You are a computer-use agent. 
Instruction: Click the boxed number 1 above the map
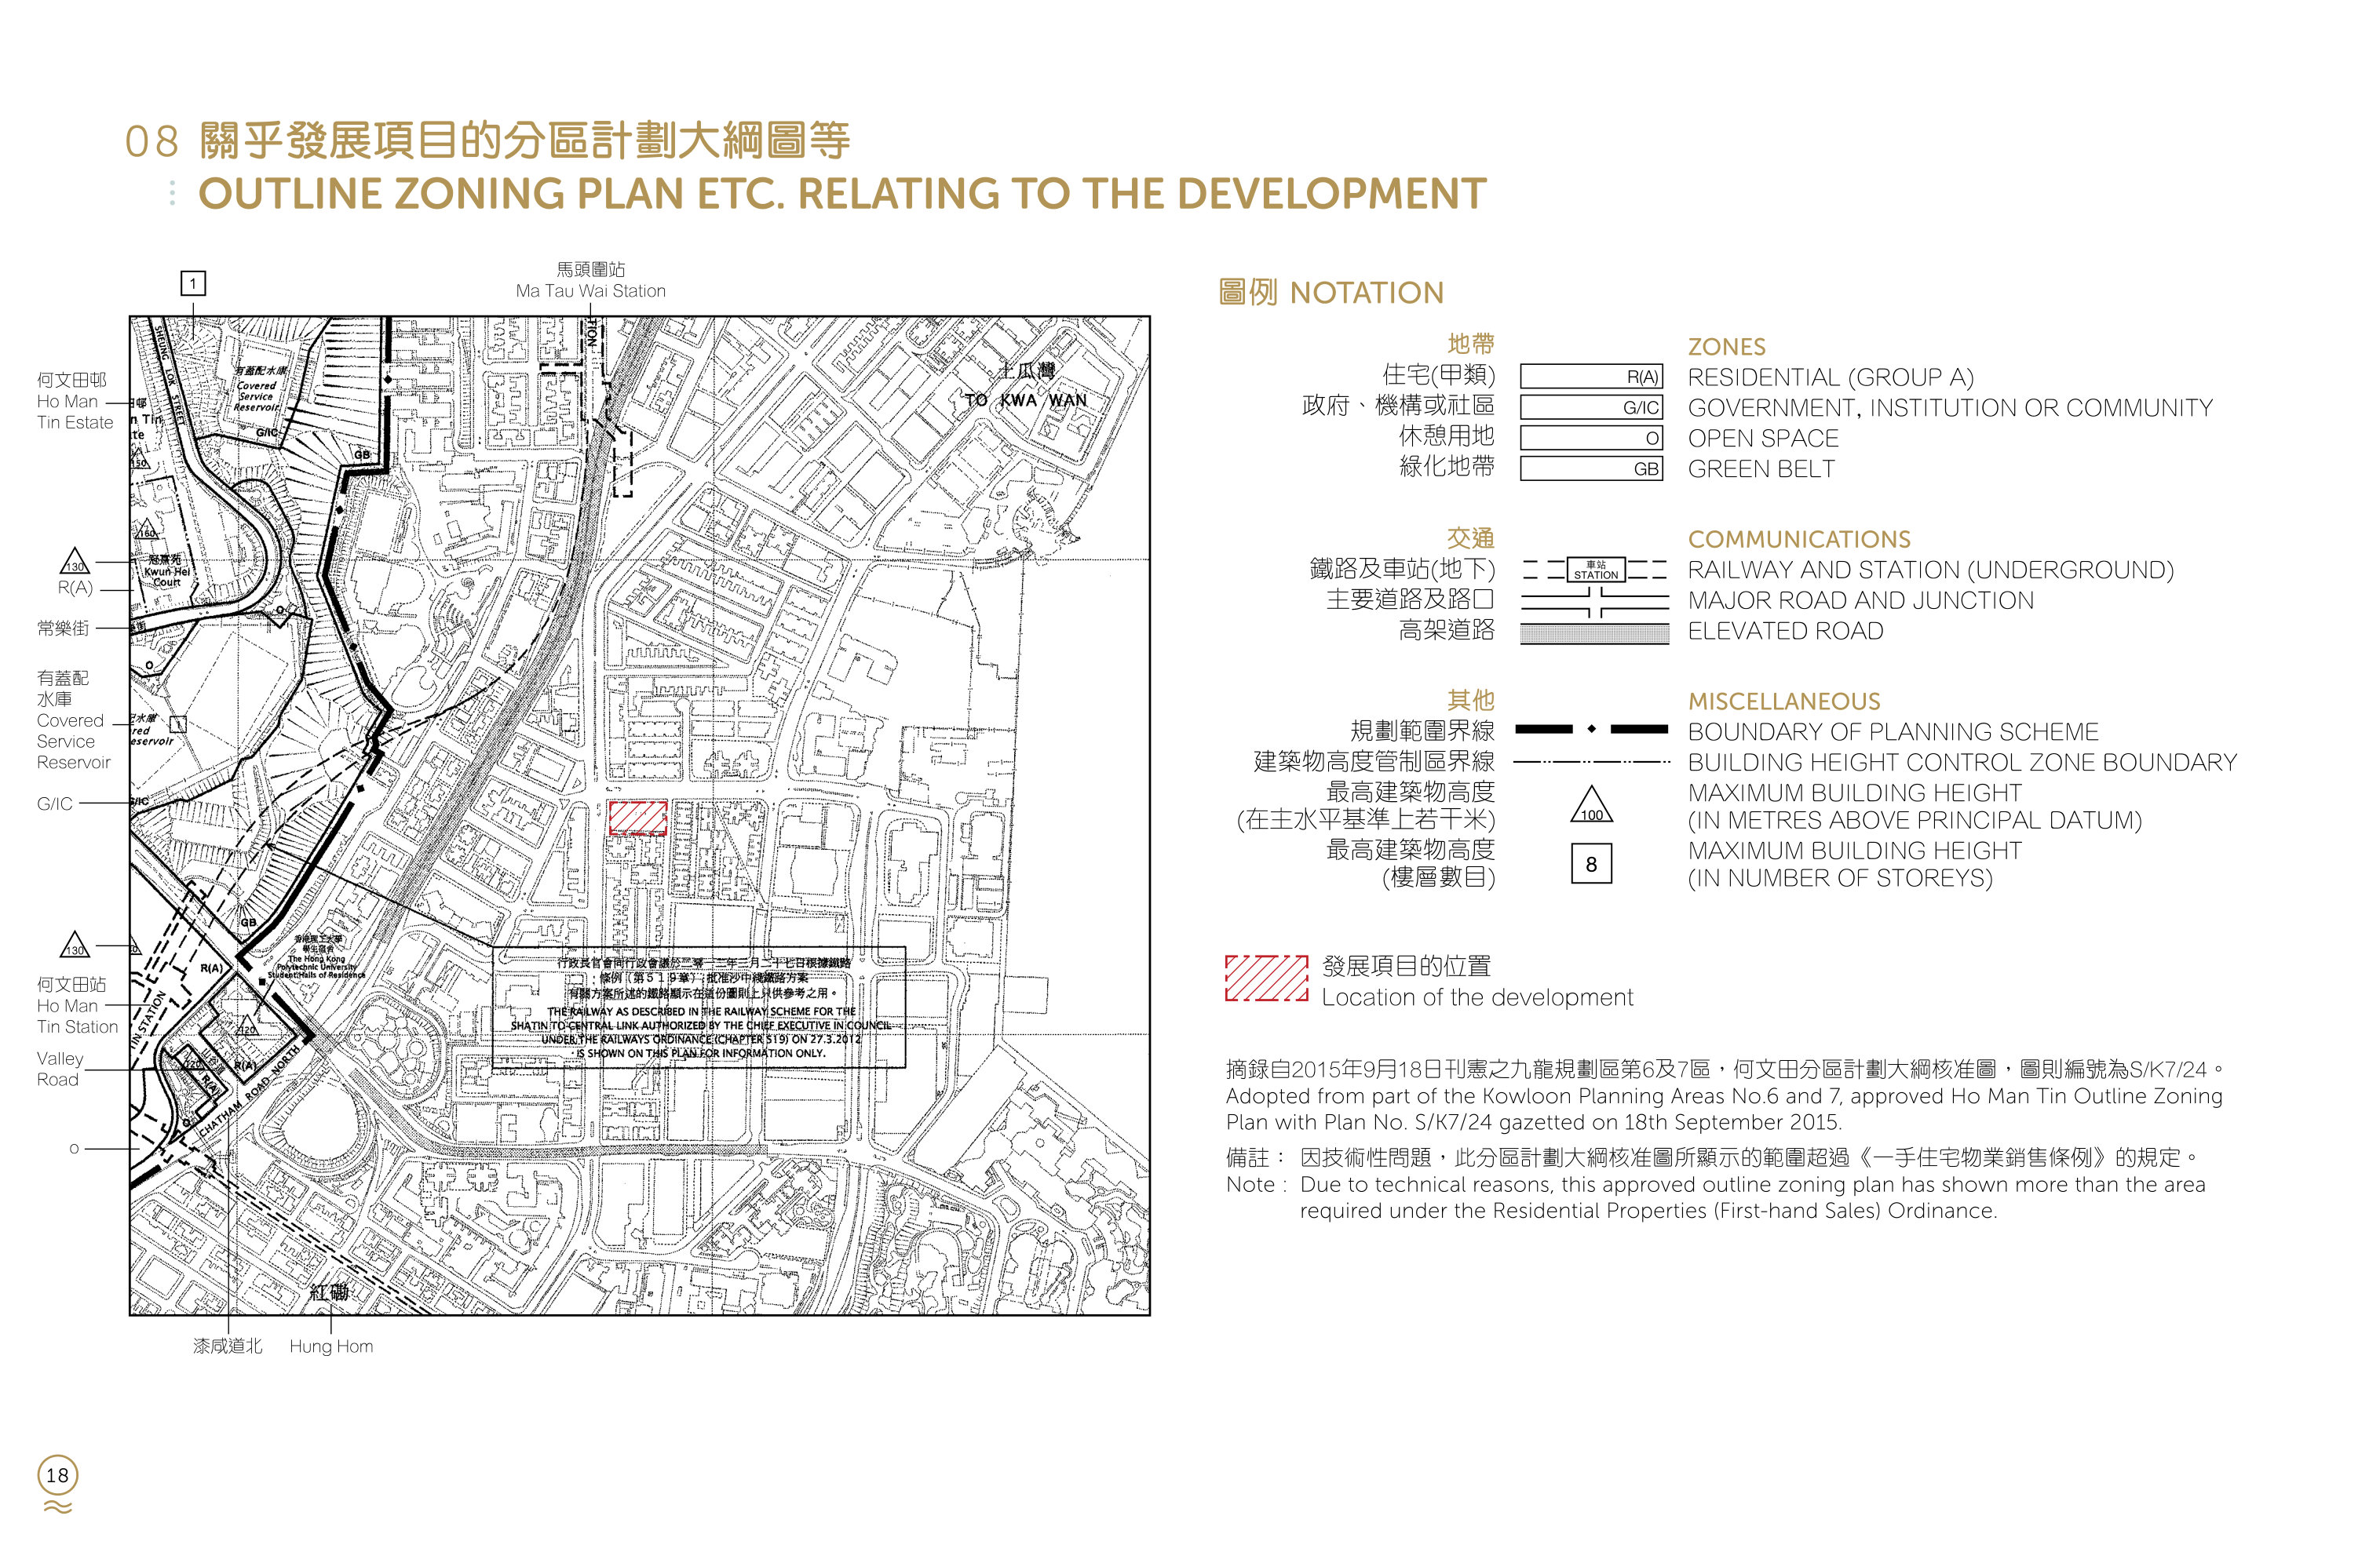click(x=193, y=282)
